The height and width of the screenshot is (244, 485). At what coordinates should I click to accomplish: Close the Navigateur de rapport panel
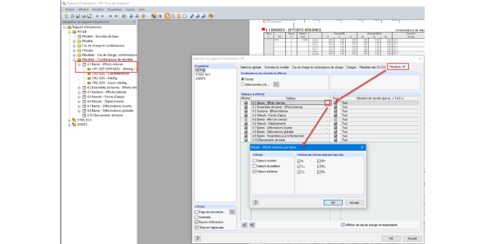(134, 22)
